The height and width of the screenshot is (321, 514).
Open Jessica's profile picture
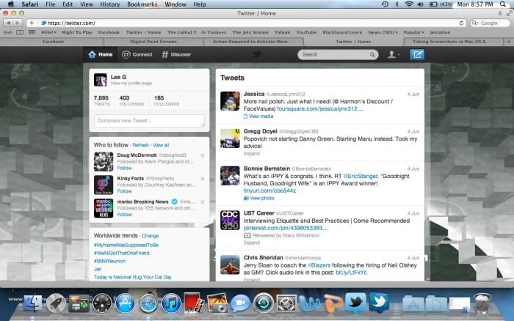pos(230,101)
